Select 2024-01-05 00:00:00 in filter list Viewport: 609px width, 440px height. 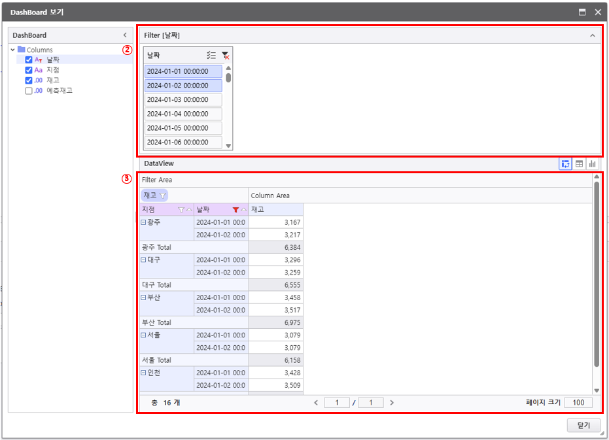click(x=183, y=128)
